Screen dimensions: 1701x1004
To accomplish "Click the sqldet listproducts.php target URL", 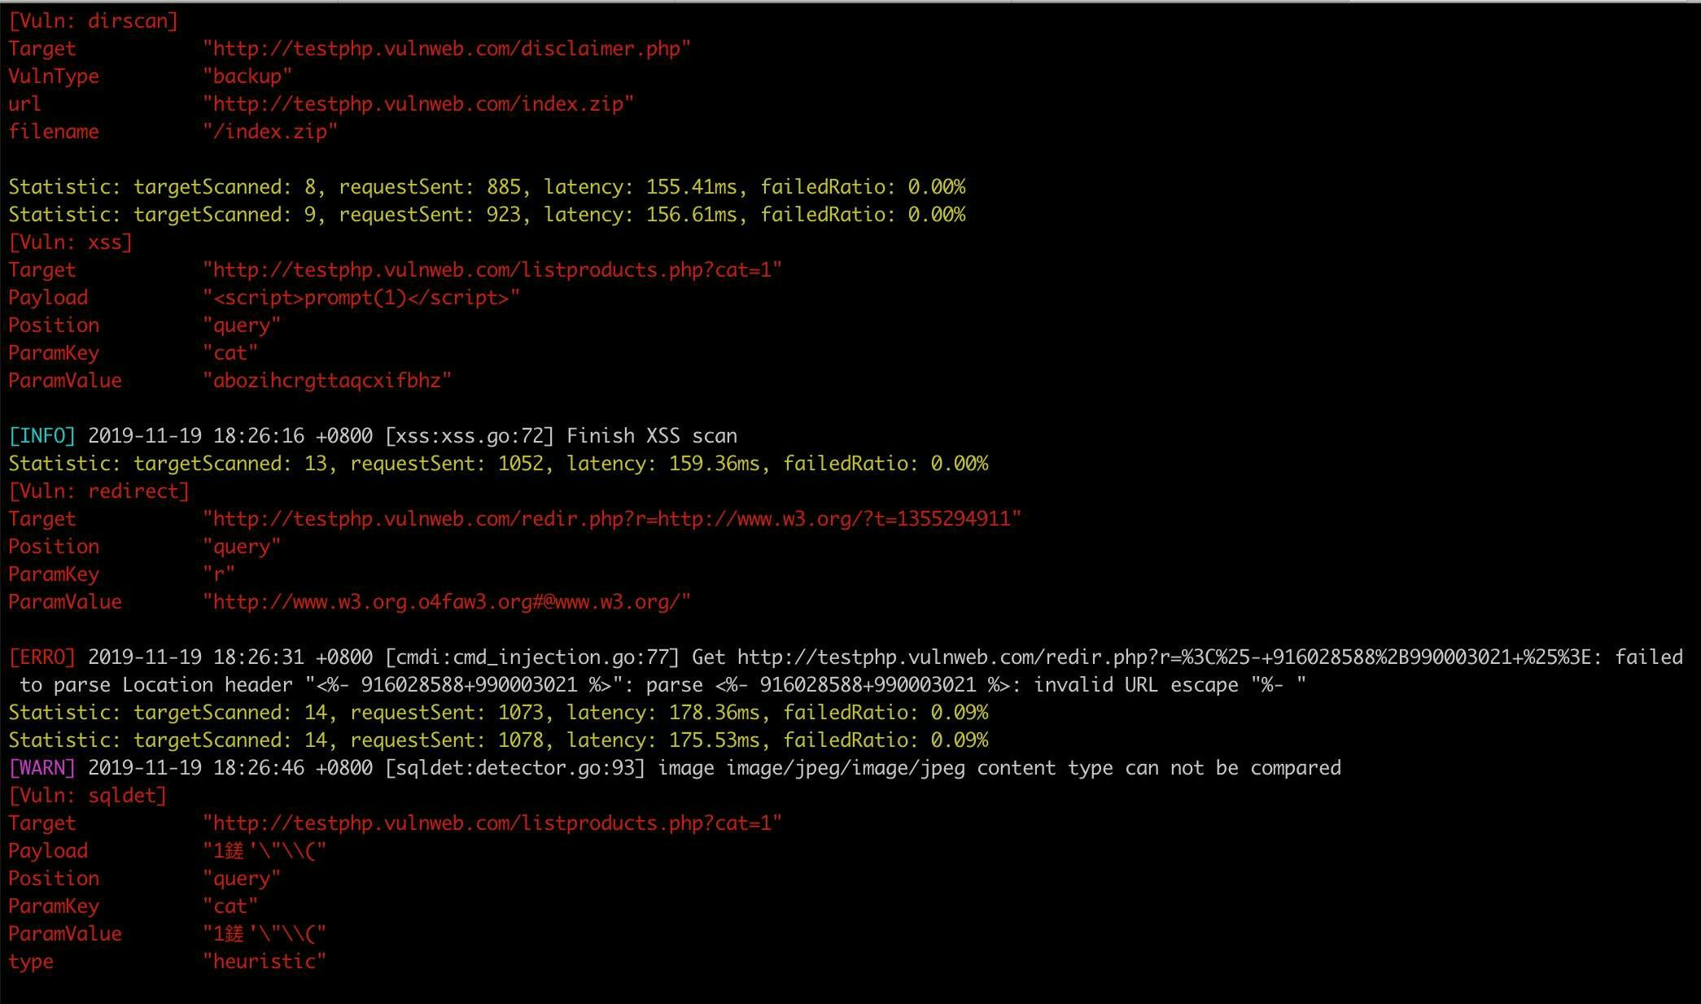I will point(492,823).
